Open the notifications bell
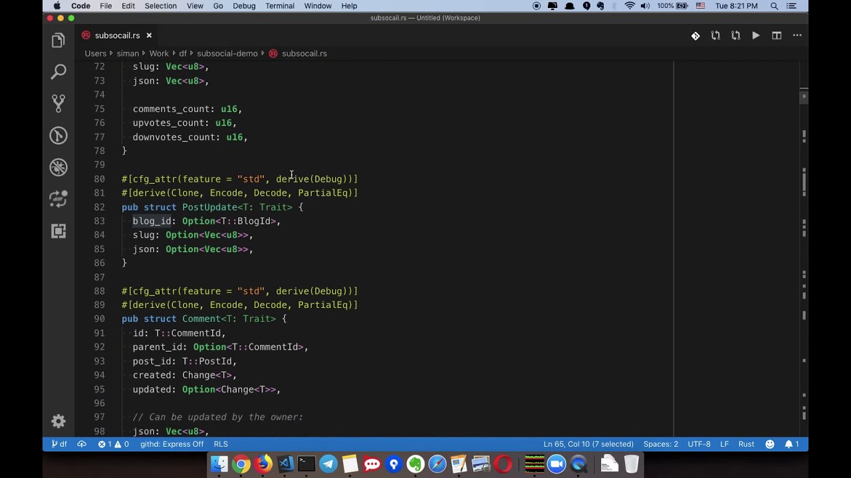851x478 pixels. (792, 444)
